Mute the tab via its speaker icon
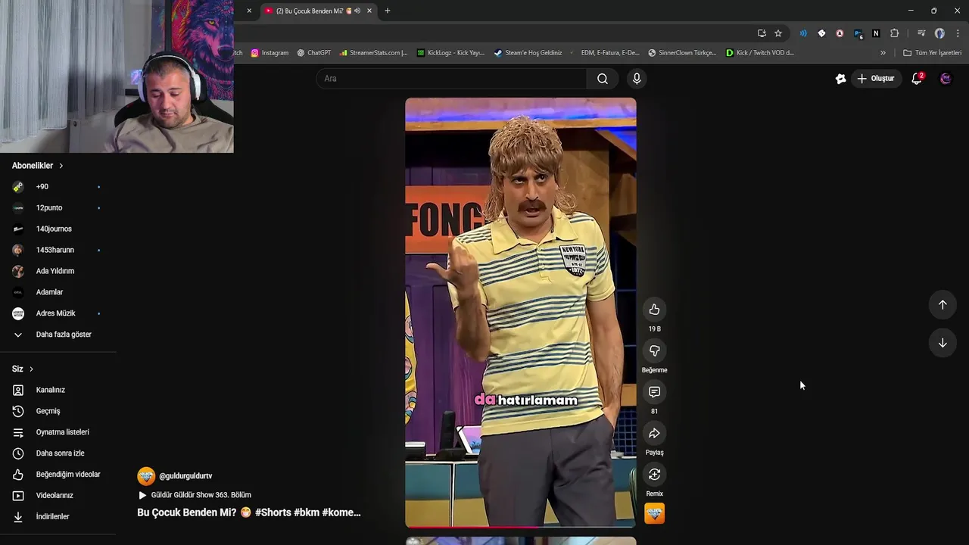The width and height of the screenshot is (969, 545). point(357,11)
